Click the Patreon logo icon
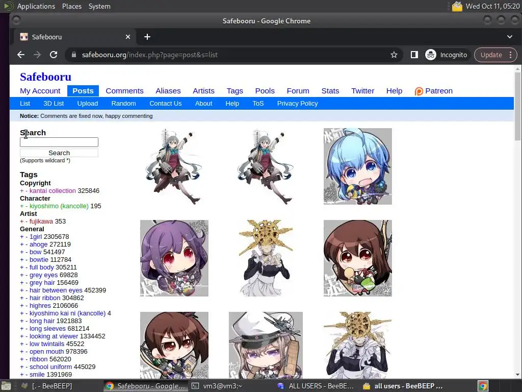 (x=419, y=91)
